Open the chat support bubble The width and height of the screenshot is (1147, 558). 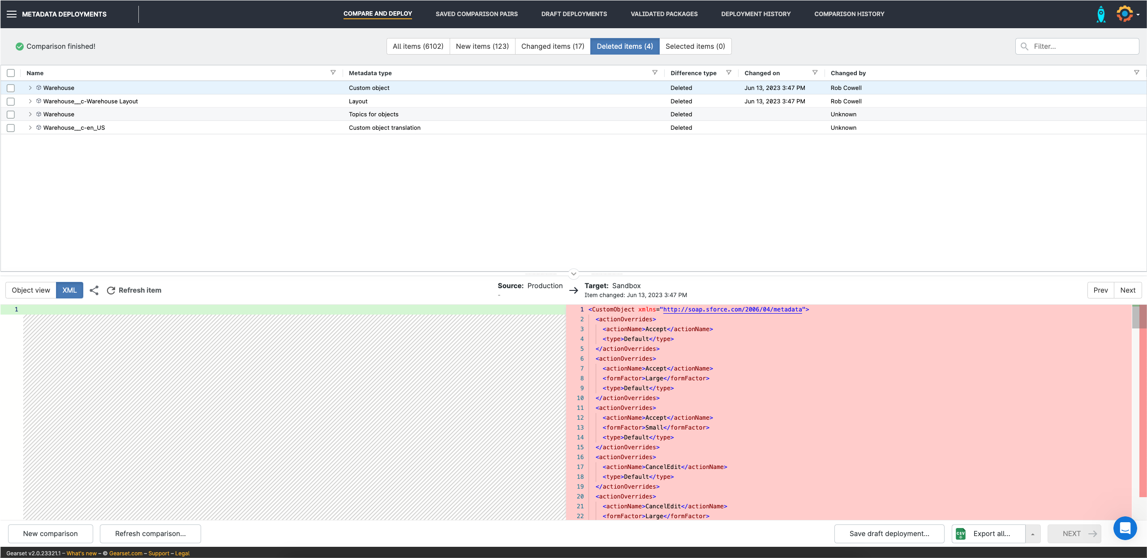(x=1125, y=528)
